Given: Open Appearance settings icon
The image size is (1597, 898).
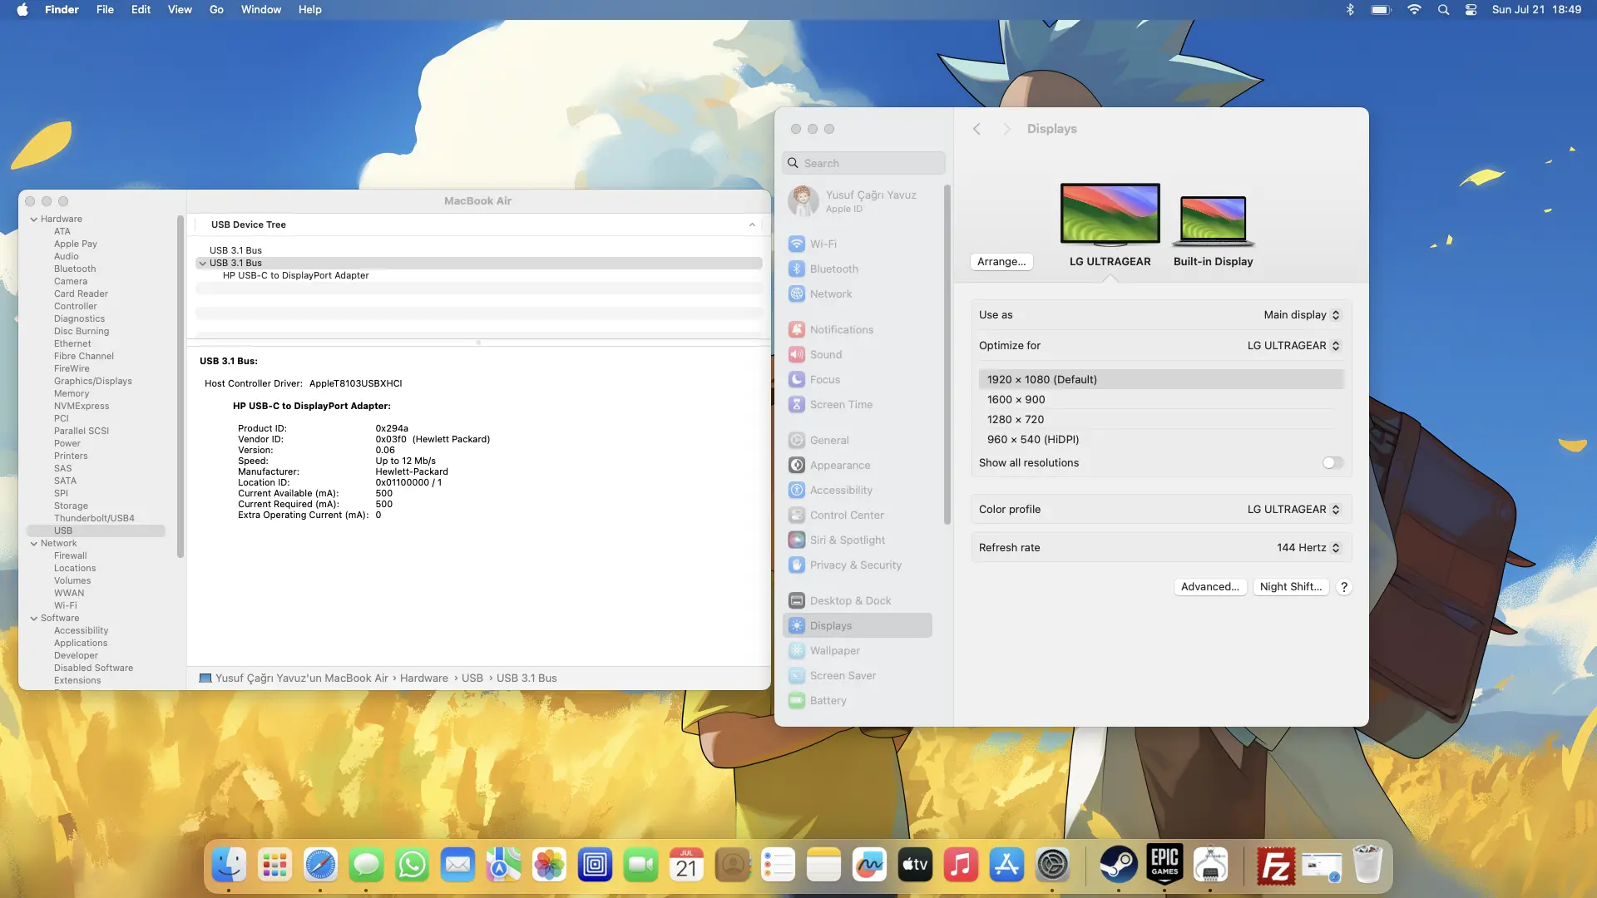Looking at the screenshot, I should (x=797, y=465).
